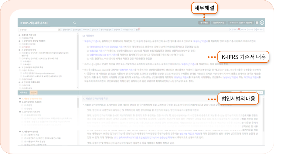Click the K-IFRS 계정과목마스터 search field
The height and width of the screenshot is (166, 286).
tap(61, 23)
